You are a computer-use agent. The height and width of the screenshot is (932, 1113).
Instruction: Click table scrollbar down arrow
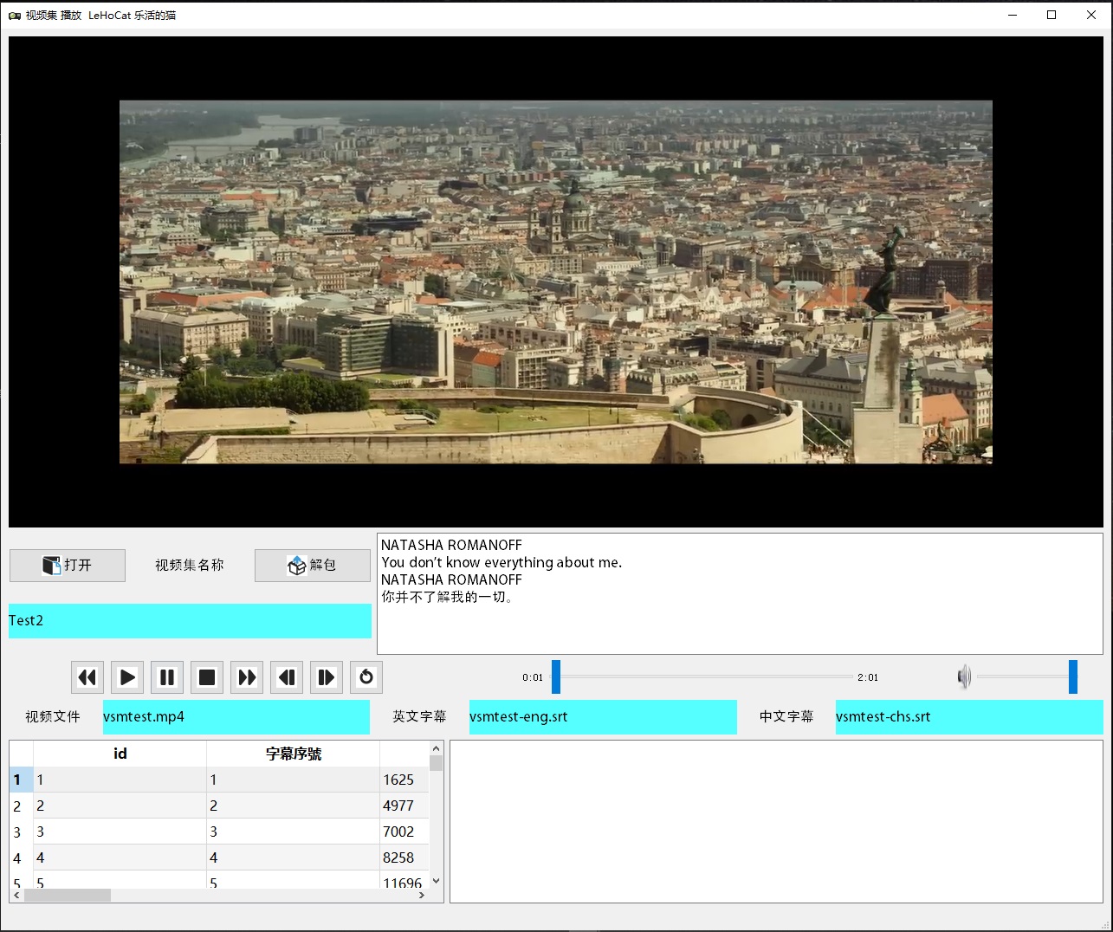coord(436,881)
